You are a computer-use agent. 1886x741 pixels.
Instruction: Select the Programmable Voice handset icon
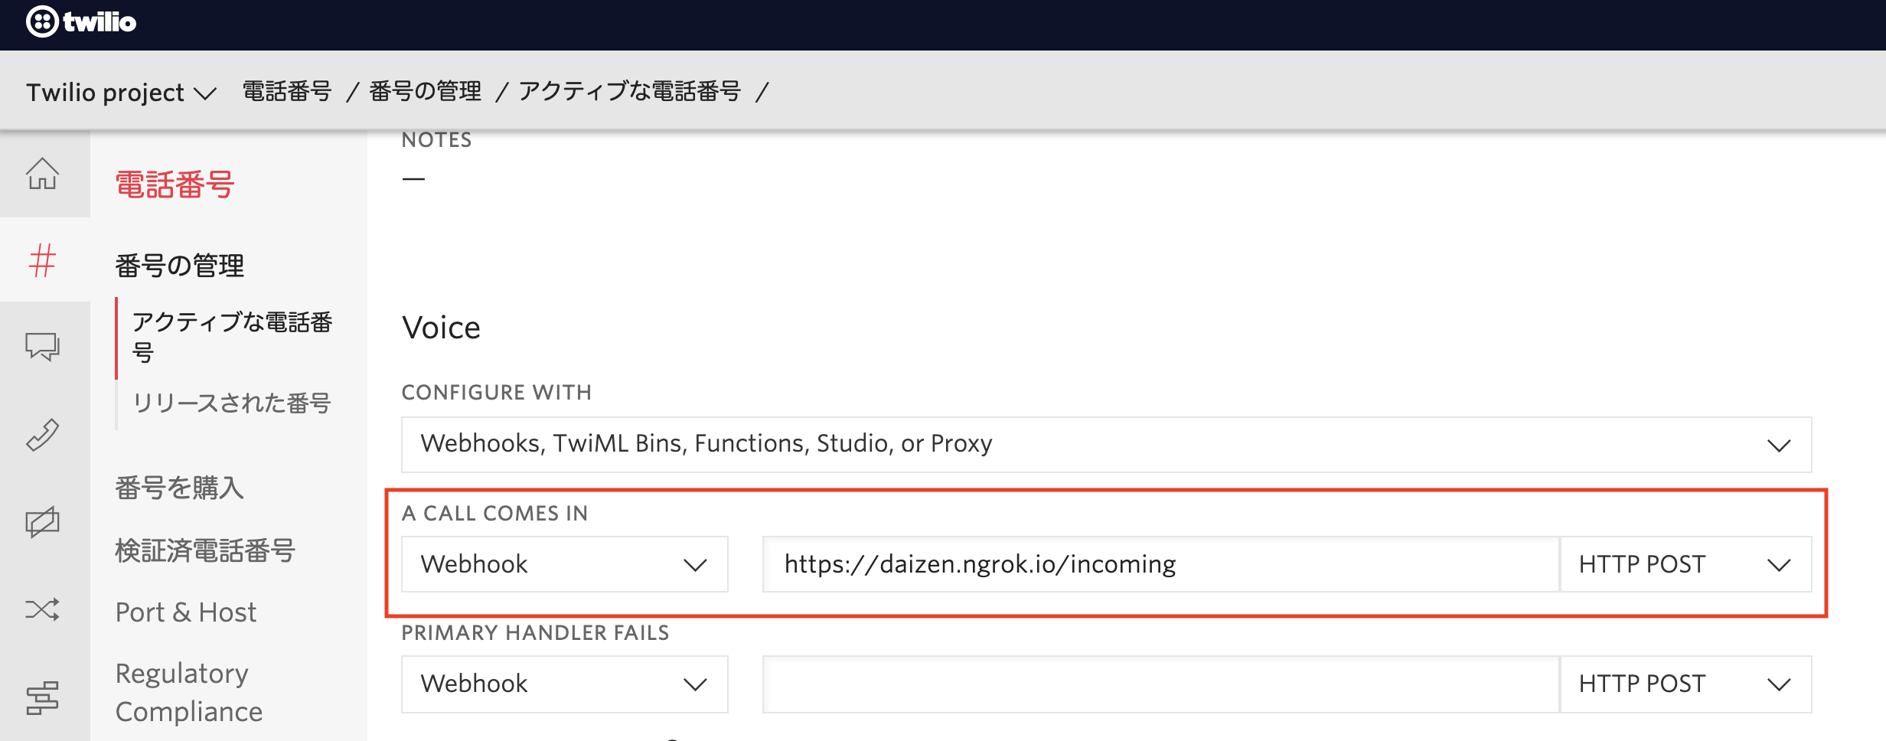[x=44, y=435]
